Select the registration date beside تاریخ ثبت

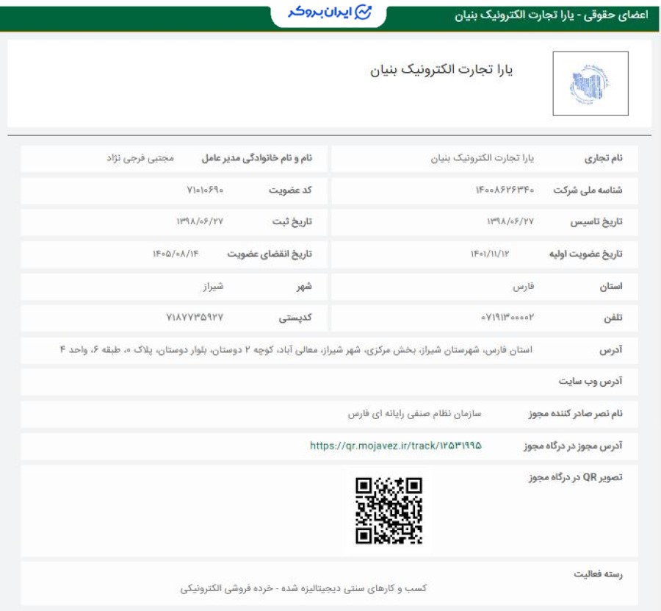coord(199,221)
